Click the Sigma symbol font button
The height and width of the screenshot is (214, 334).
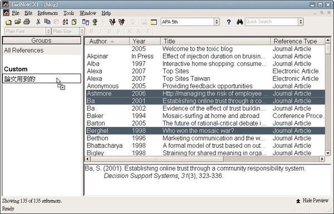[x=148, y=31]
